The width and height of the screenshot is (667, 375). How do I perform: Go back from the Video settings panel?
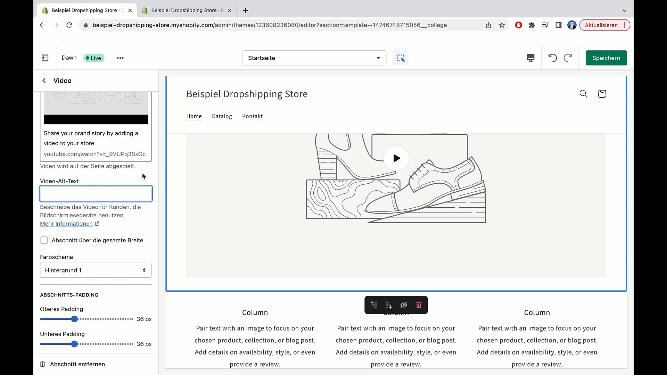(x=44, y=81)
